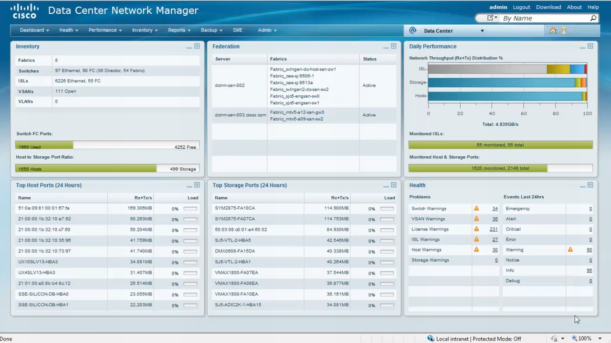The width and height of the screenshot is (611, 343).
Task: Open Host Warnings count 30
Action: pyautogui.click(x=495, y=250)
